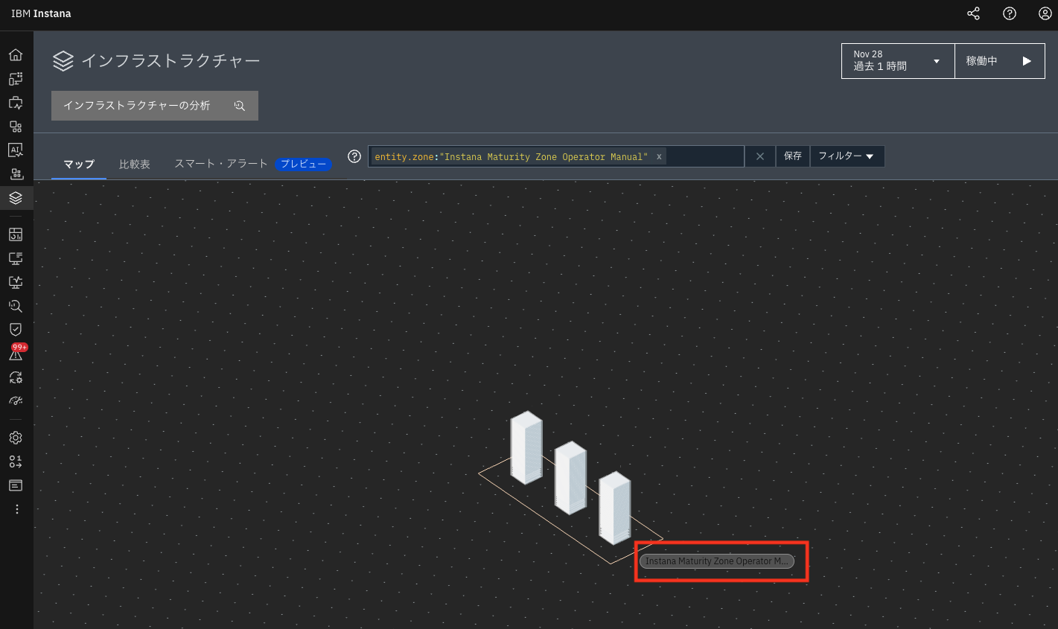Open sidebar icon above the Infrastructure layers icon

point(16,174)
